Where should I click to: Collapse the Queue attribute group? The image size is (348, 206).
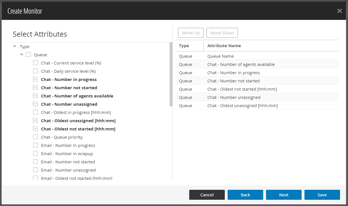click(22, 55)
